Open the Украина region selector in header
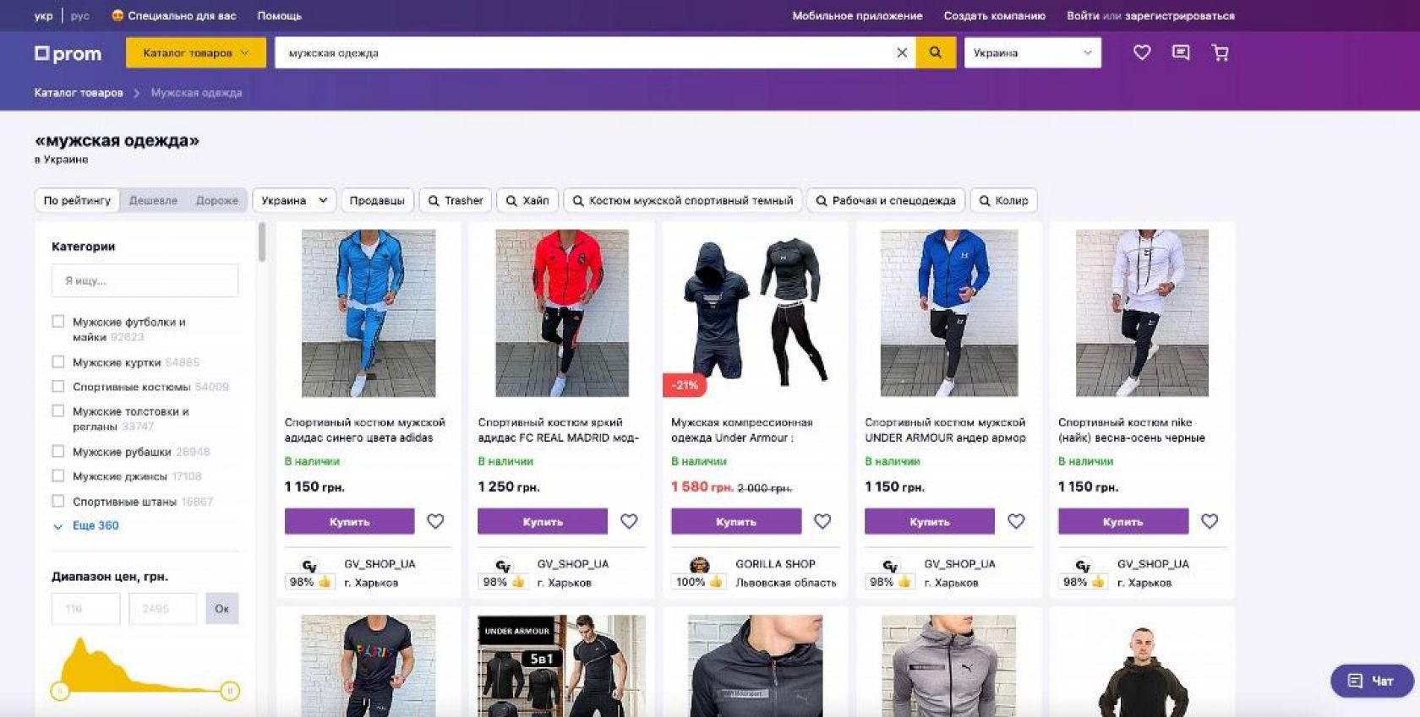1420x717 pixels. (x=1033, y=52)
